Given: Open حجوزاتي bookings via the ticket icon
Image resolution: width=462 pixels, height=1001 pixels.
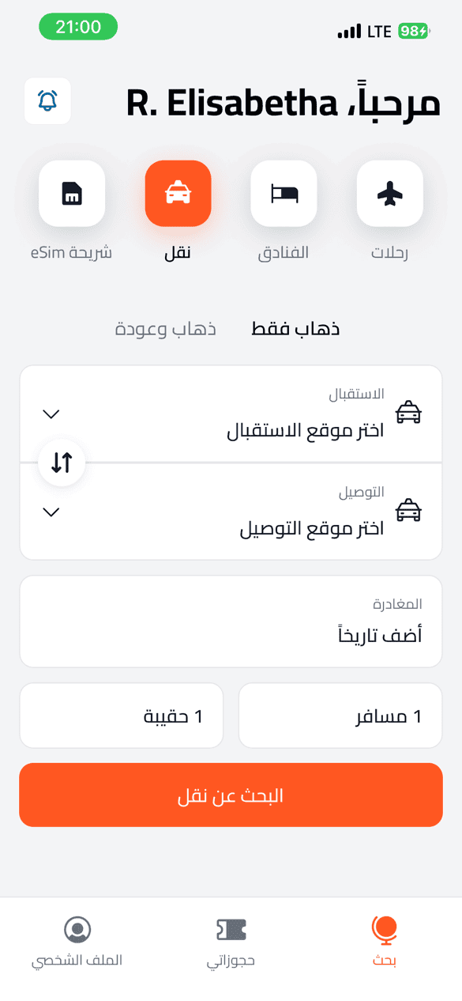Looking at the screenshot, I should [231, 930].
